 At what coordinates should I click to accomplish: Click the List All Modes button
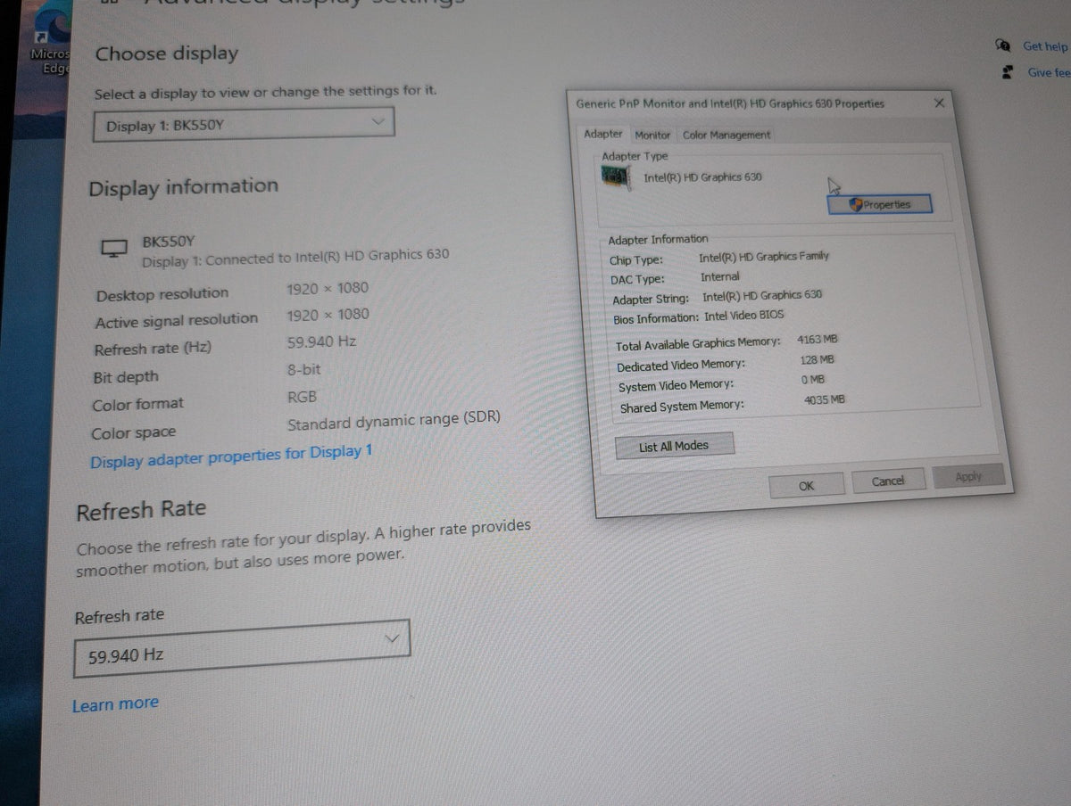tap(674, 446)
